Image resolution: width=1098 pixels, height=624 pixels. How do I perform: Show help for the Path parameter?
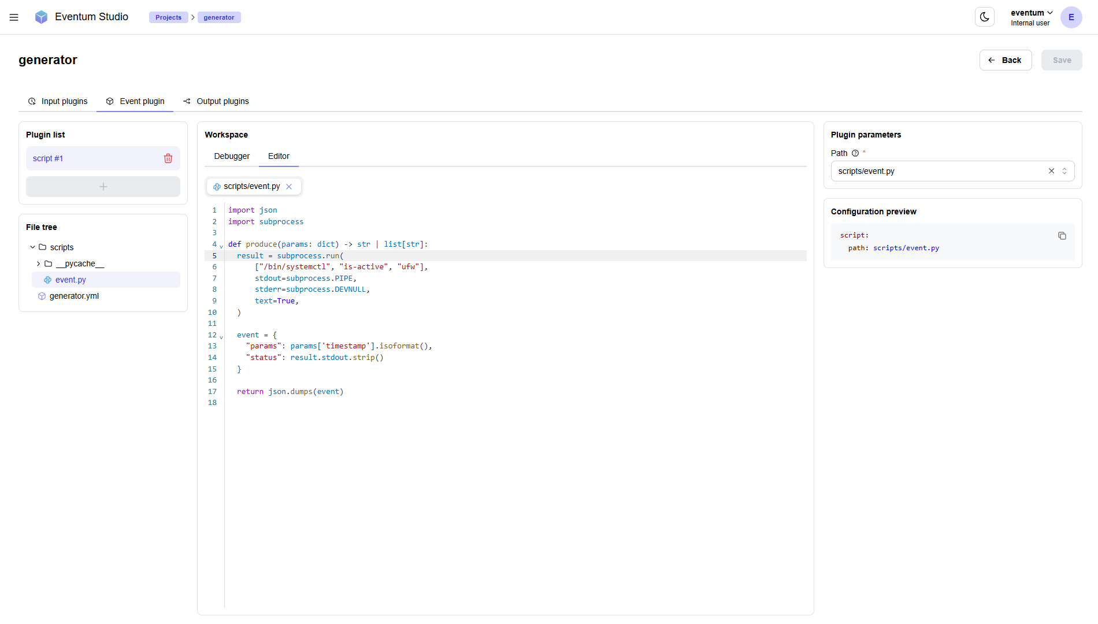pos(855,153)
